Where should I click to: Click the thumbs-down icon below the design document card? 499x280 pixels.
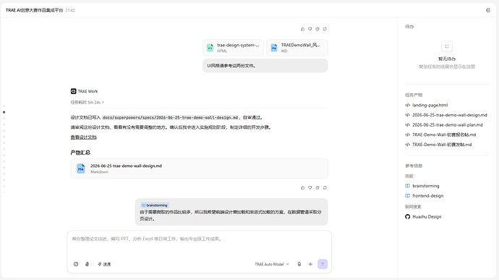click(x=310, y=187)
